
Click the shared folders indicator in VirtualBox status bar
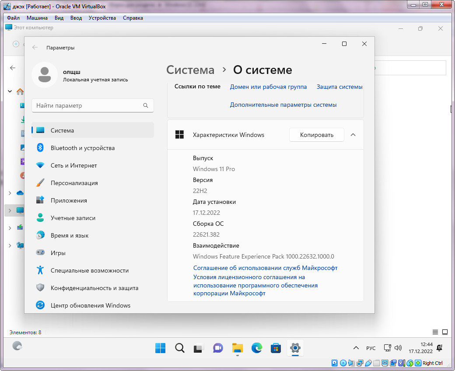[x=377, y=363]
